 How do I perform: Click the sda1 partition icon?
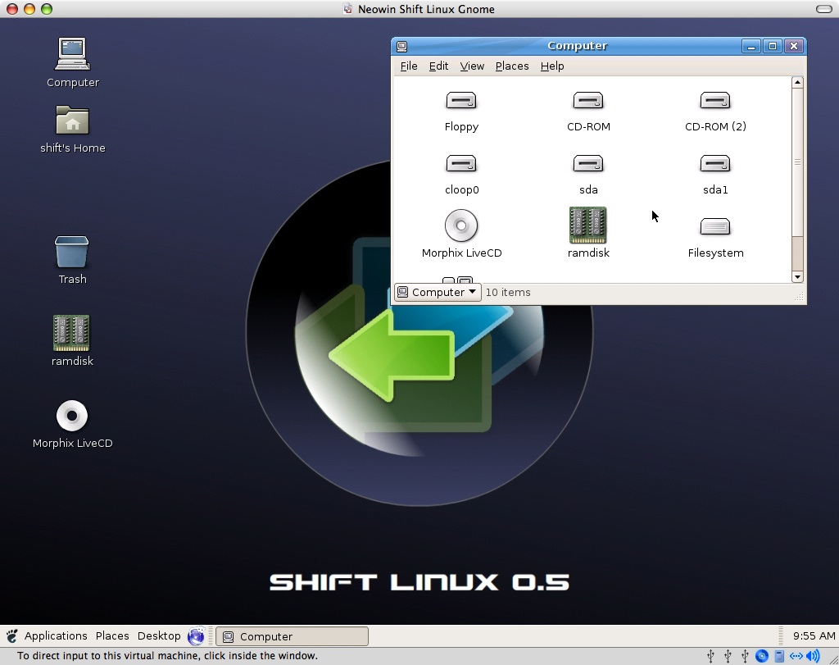point(714,164)
